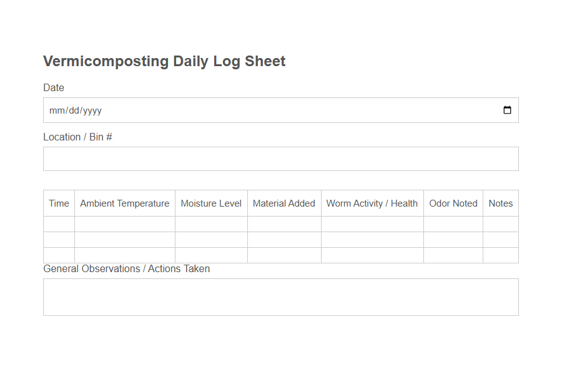Click the first row Ambient Temperature cell
This screenshot has height=367, width=562.
click(x=124, y=223)
